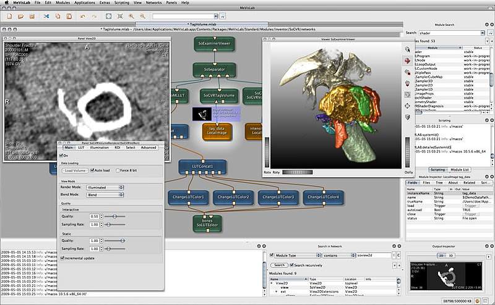Toggle the Incremental update checkbox
The image size is (495, 305).
click(x=62, y=258)
